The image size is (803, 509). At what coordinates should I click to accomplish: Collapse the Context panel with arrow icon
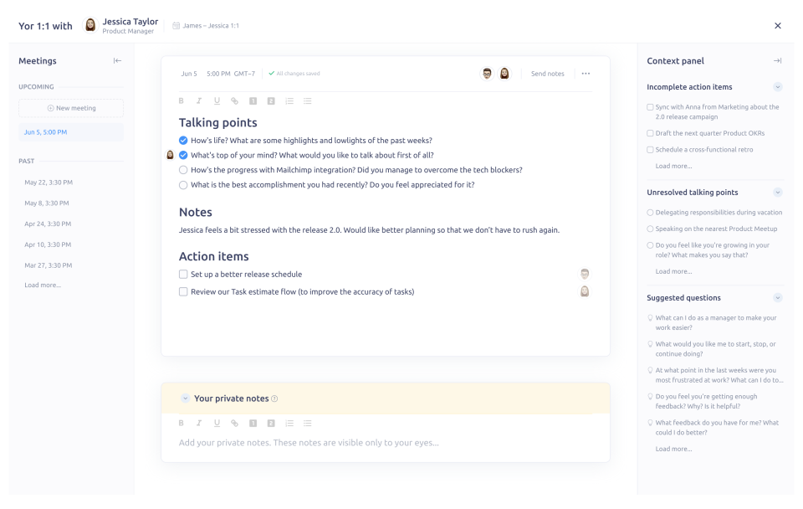777,61
